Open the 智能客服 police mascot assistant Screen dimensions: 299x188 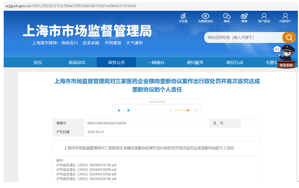(x=286, y=57)
